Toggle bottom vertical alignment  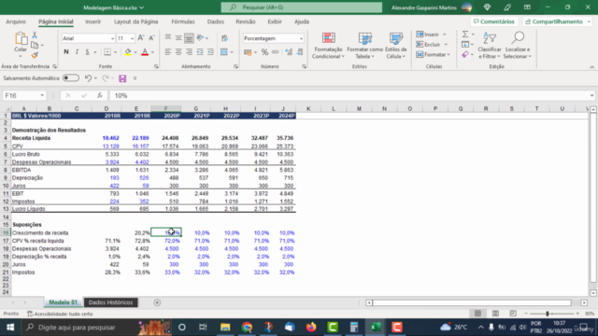click(x=189, y=37)
